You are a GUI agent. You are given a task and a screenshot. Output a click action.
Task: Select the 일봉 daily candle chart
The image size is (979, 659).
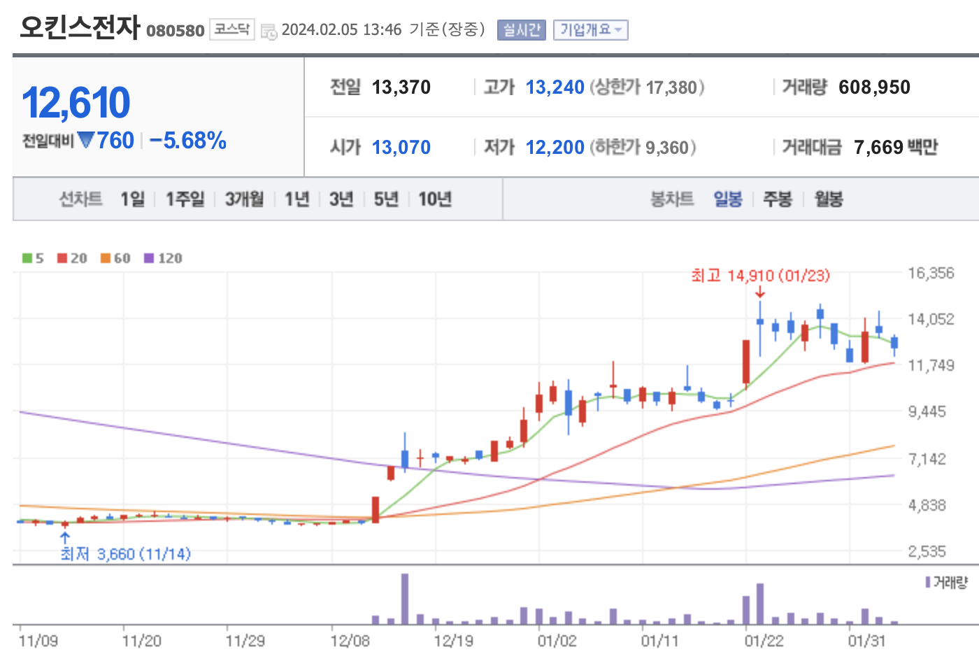tap(728, 199)
